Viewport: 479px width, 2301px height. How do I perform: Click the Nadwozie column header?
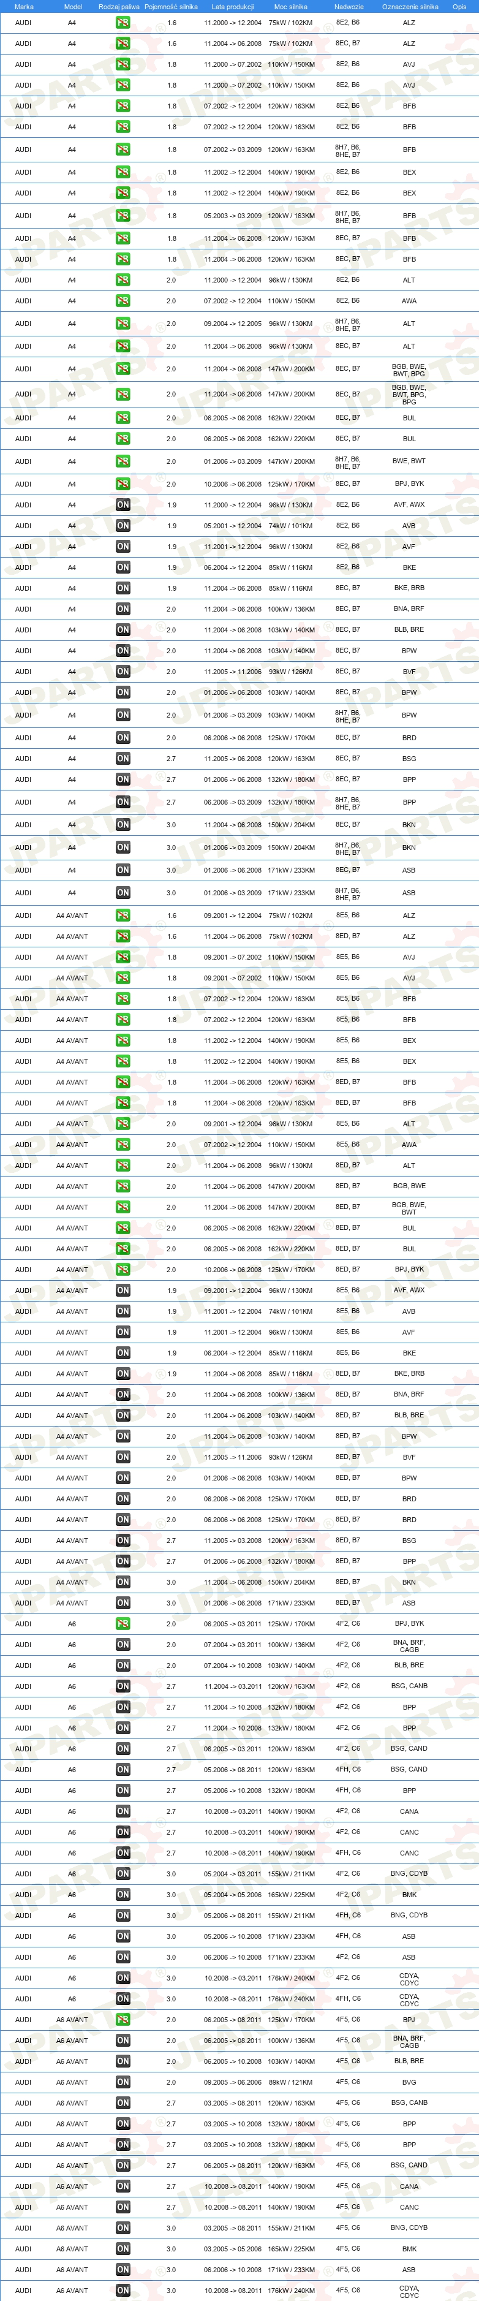tap(349, 6)
